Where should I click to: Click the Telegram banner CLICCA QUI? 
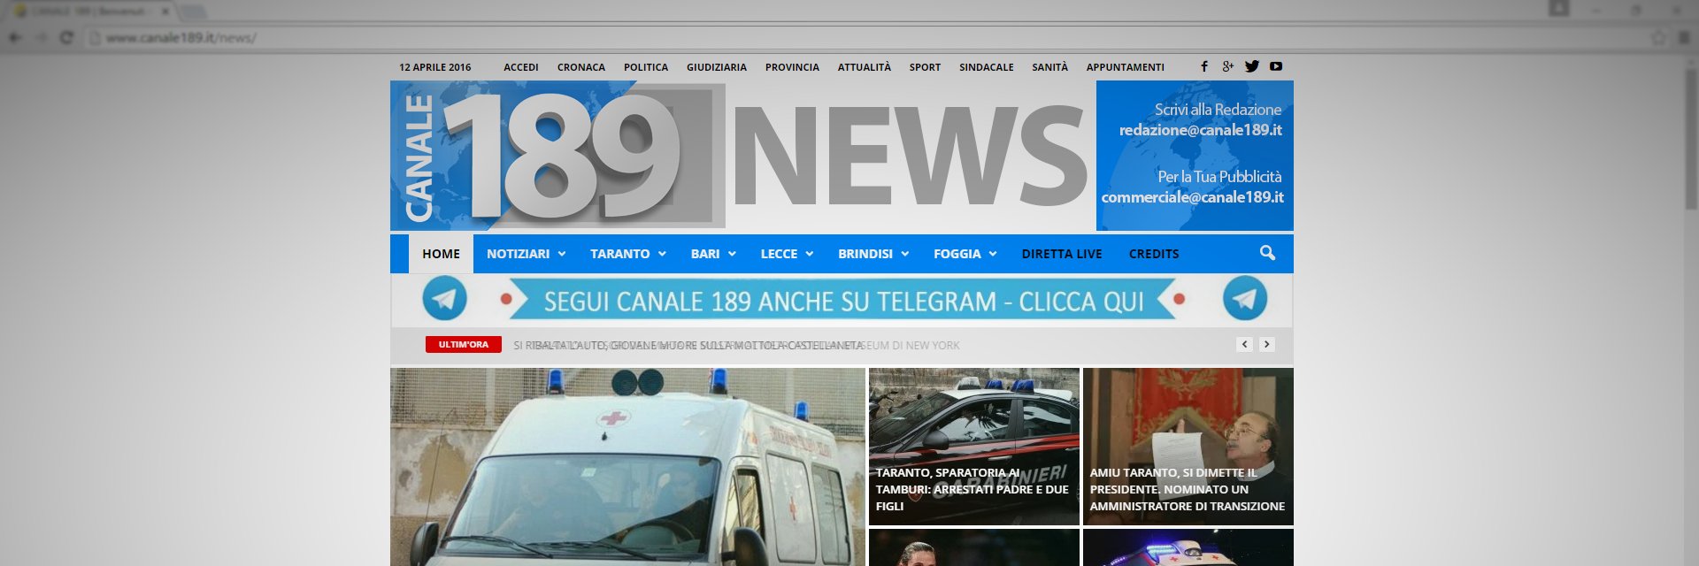click(x=842, y=300)
